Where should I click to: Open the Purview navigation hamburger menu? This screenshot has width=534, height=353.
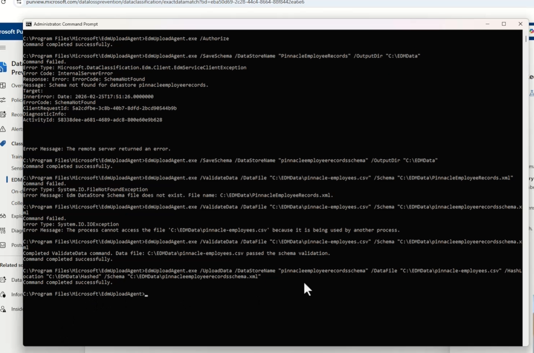3,48
